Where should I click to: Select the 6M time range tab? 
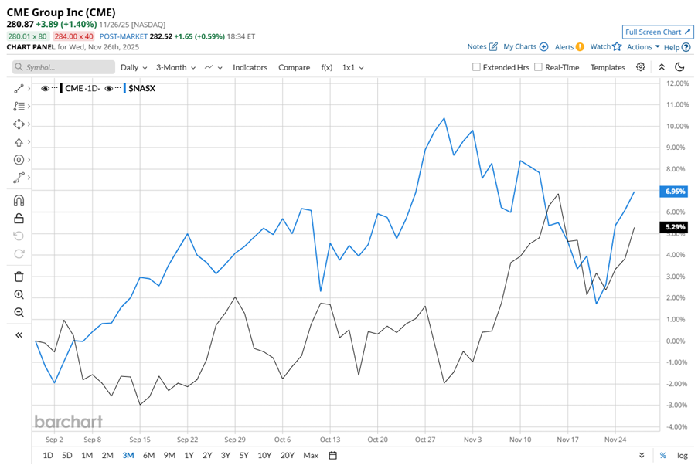click(148, 455)
